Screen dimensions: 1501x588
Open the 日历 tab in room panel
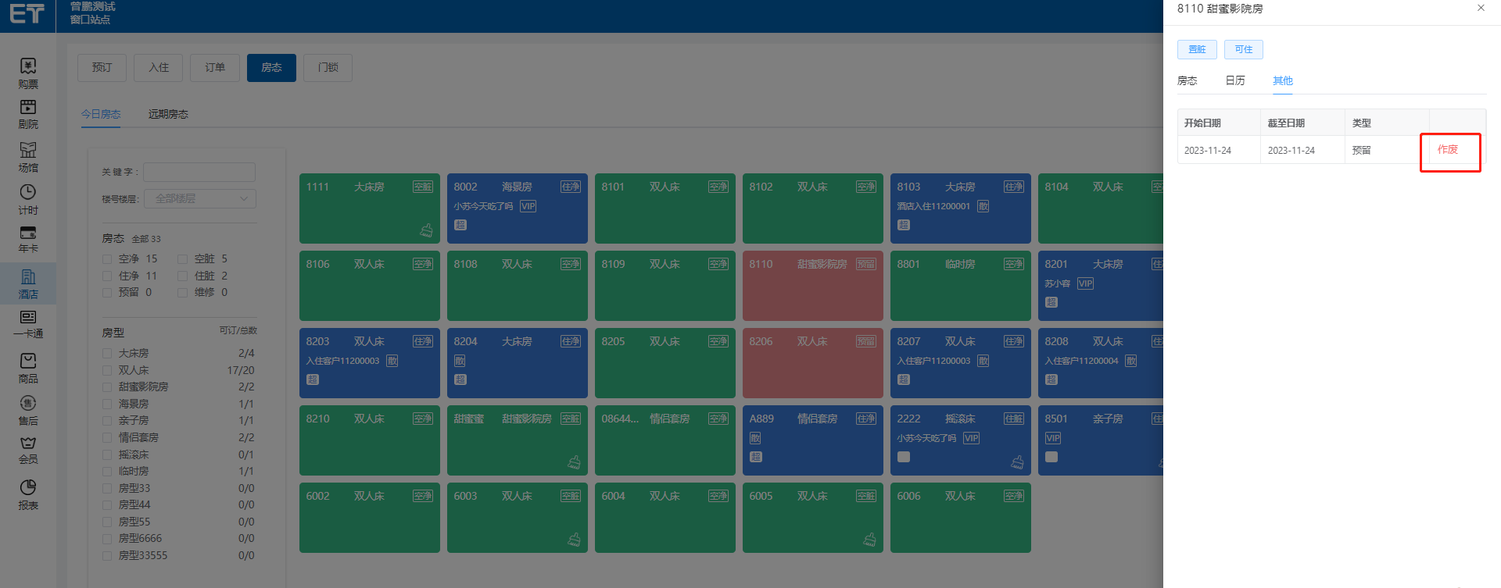(x=1234, y=80)
